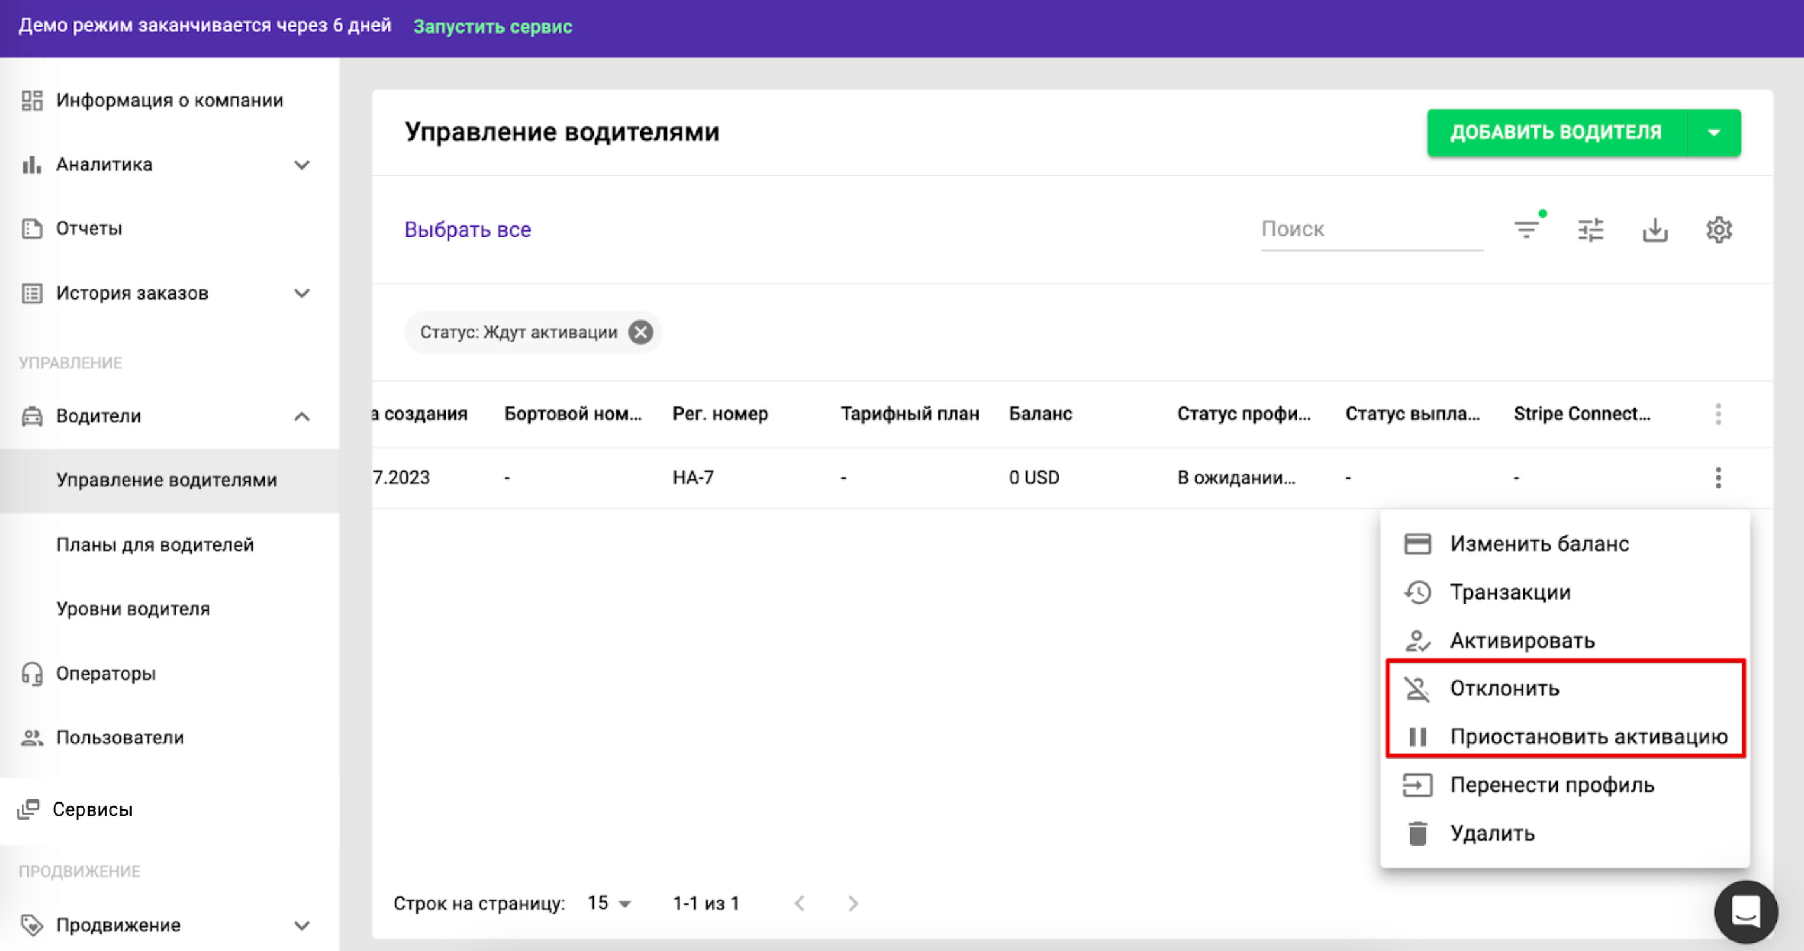Expand the Аналитика sidebar section
Viewport: 1804px width, 951px height.
[302, 164]
